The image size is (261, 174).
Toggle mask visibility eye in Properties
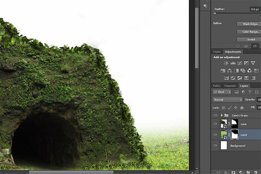[x=255, y=46]
